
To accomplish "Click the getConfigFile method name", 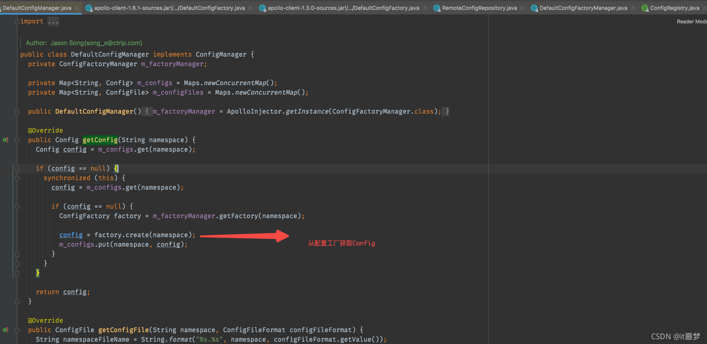I will 123,330.
